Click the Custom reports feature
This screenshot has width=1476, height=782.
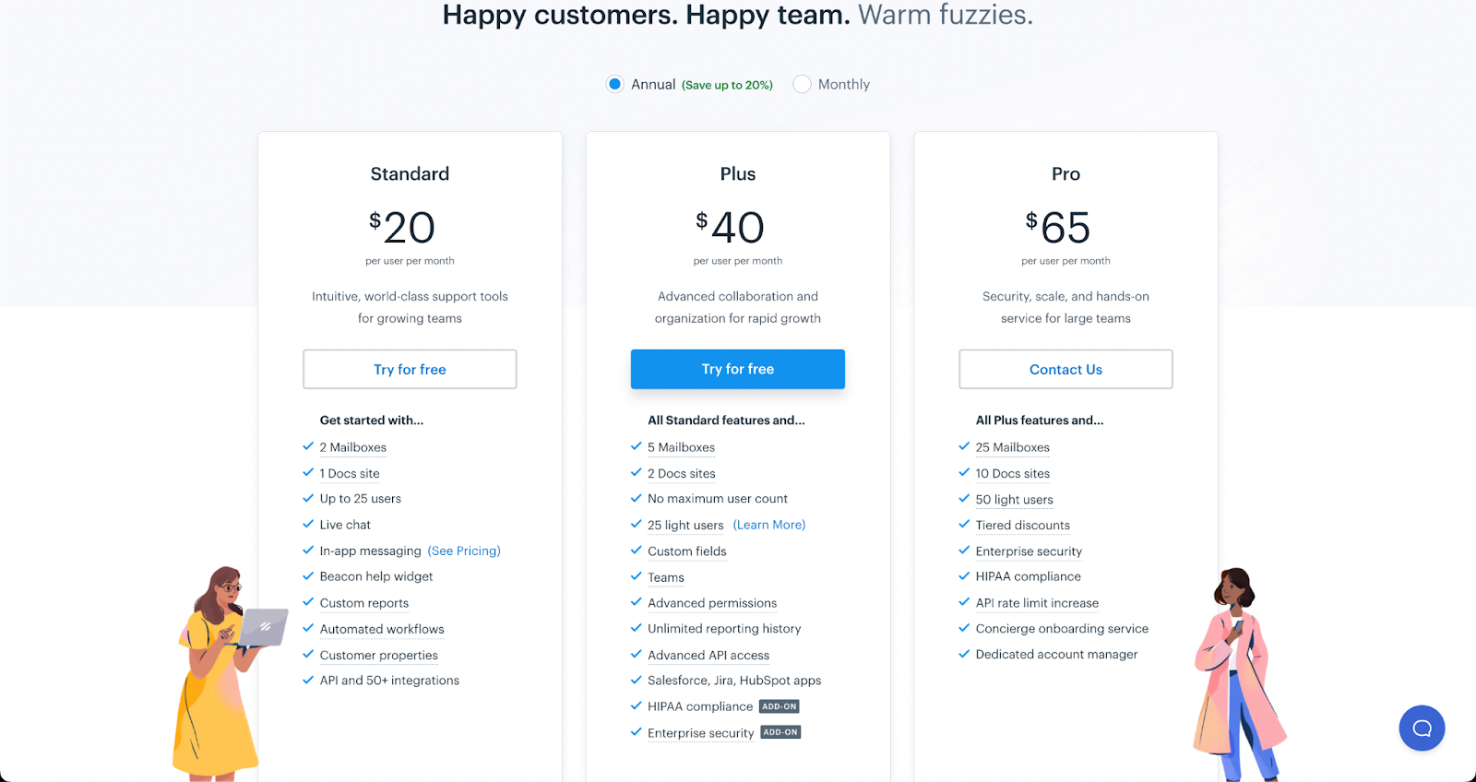point(364,603)
